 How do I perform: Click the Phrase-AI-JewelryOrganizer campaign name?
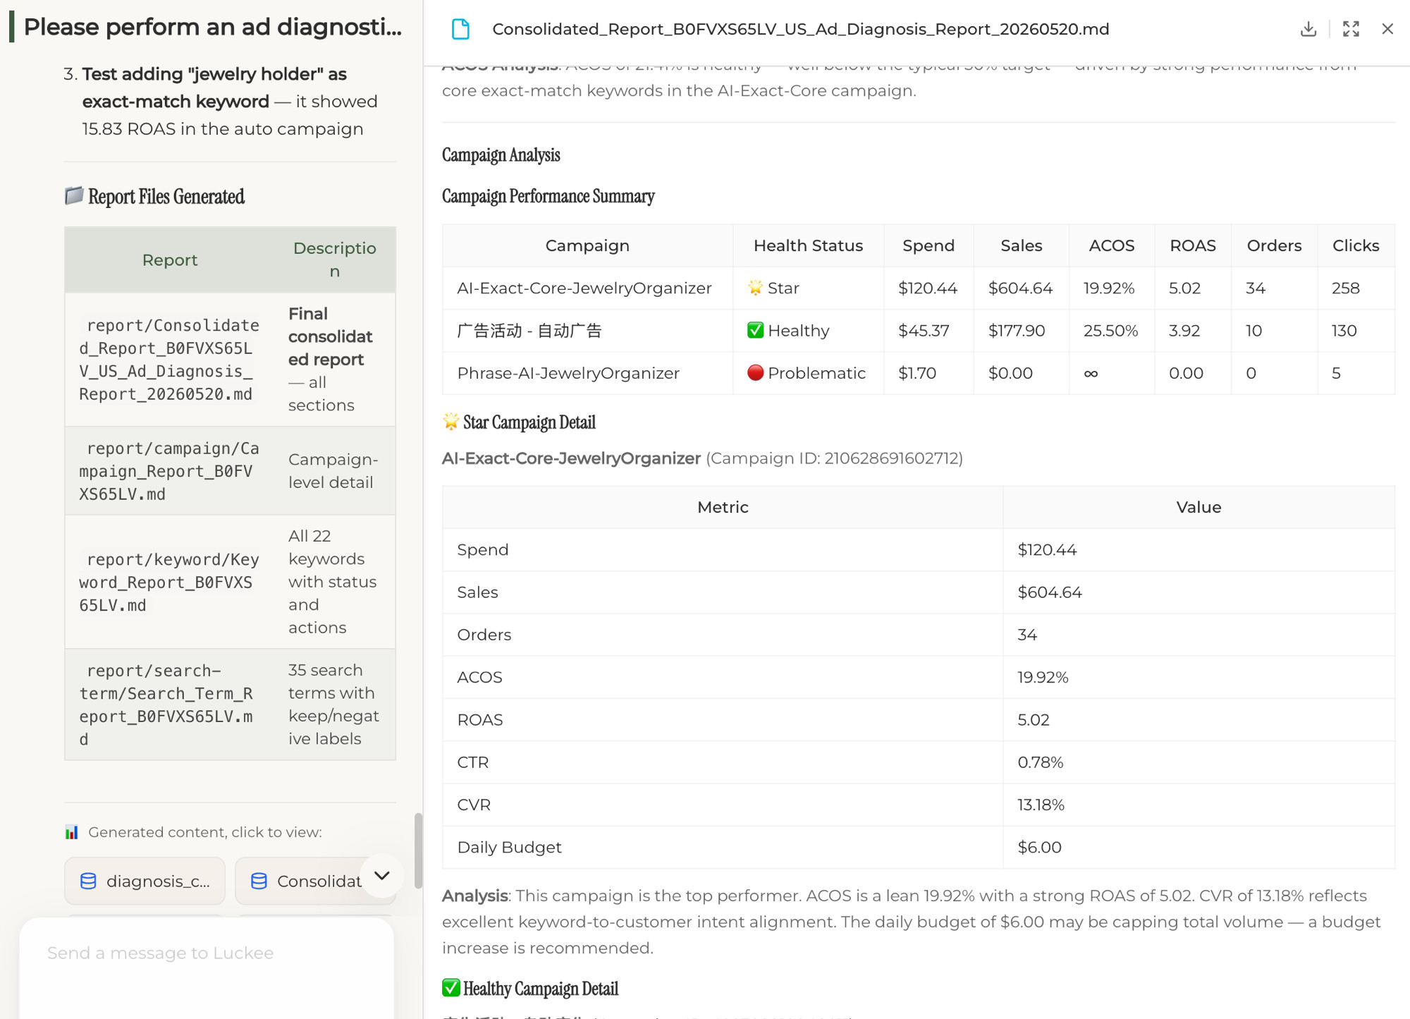click(568, 373)
